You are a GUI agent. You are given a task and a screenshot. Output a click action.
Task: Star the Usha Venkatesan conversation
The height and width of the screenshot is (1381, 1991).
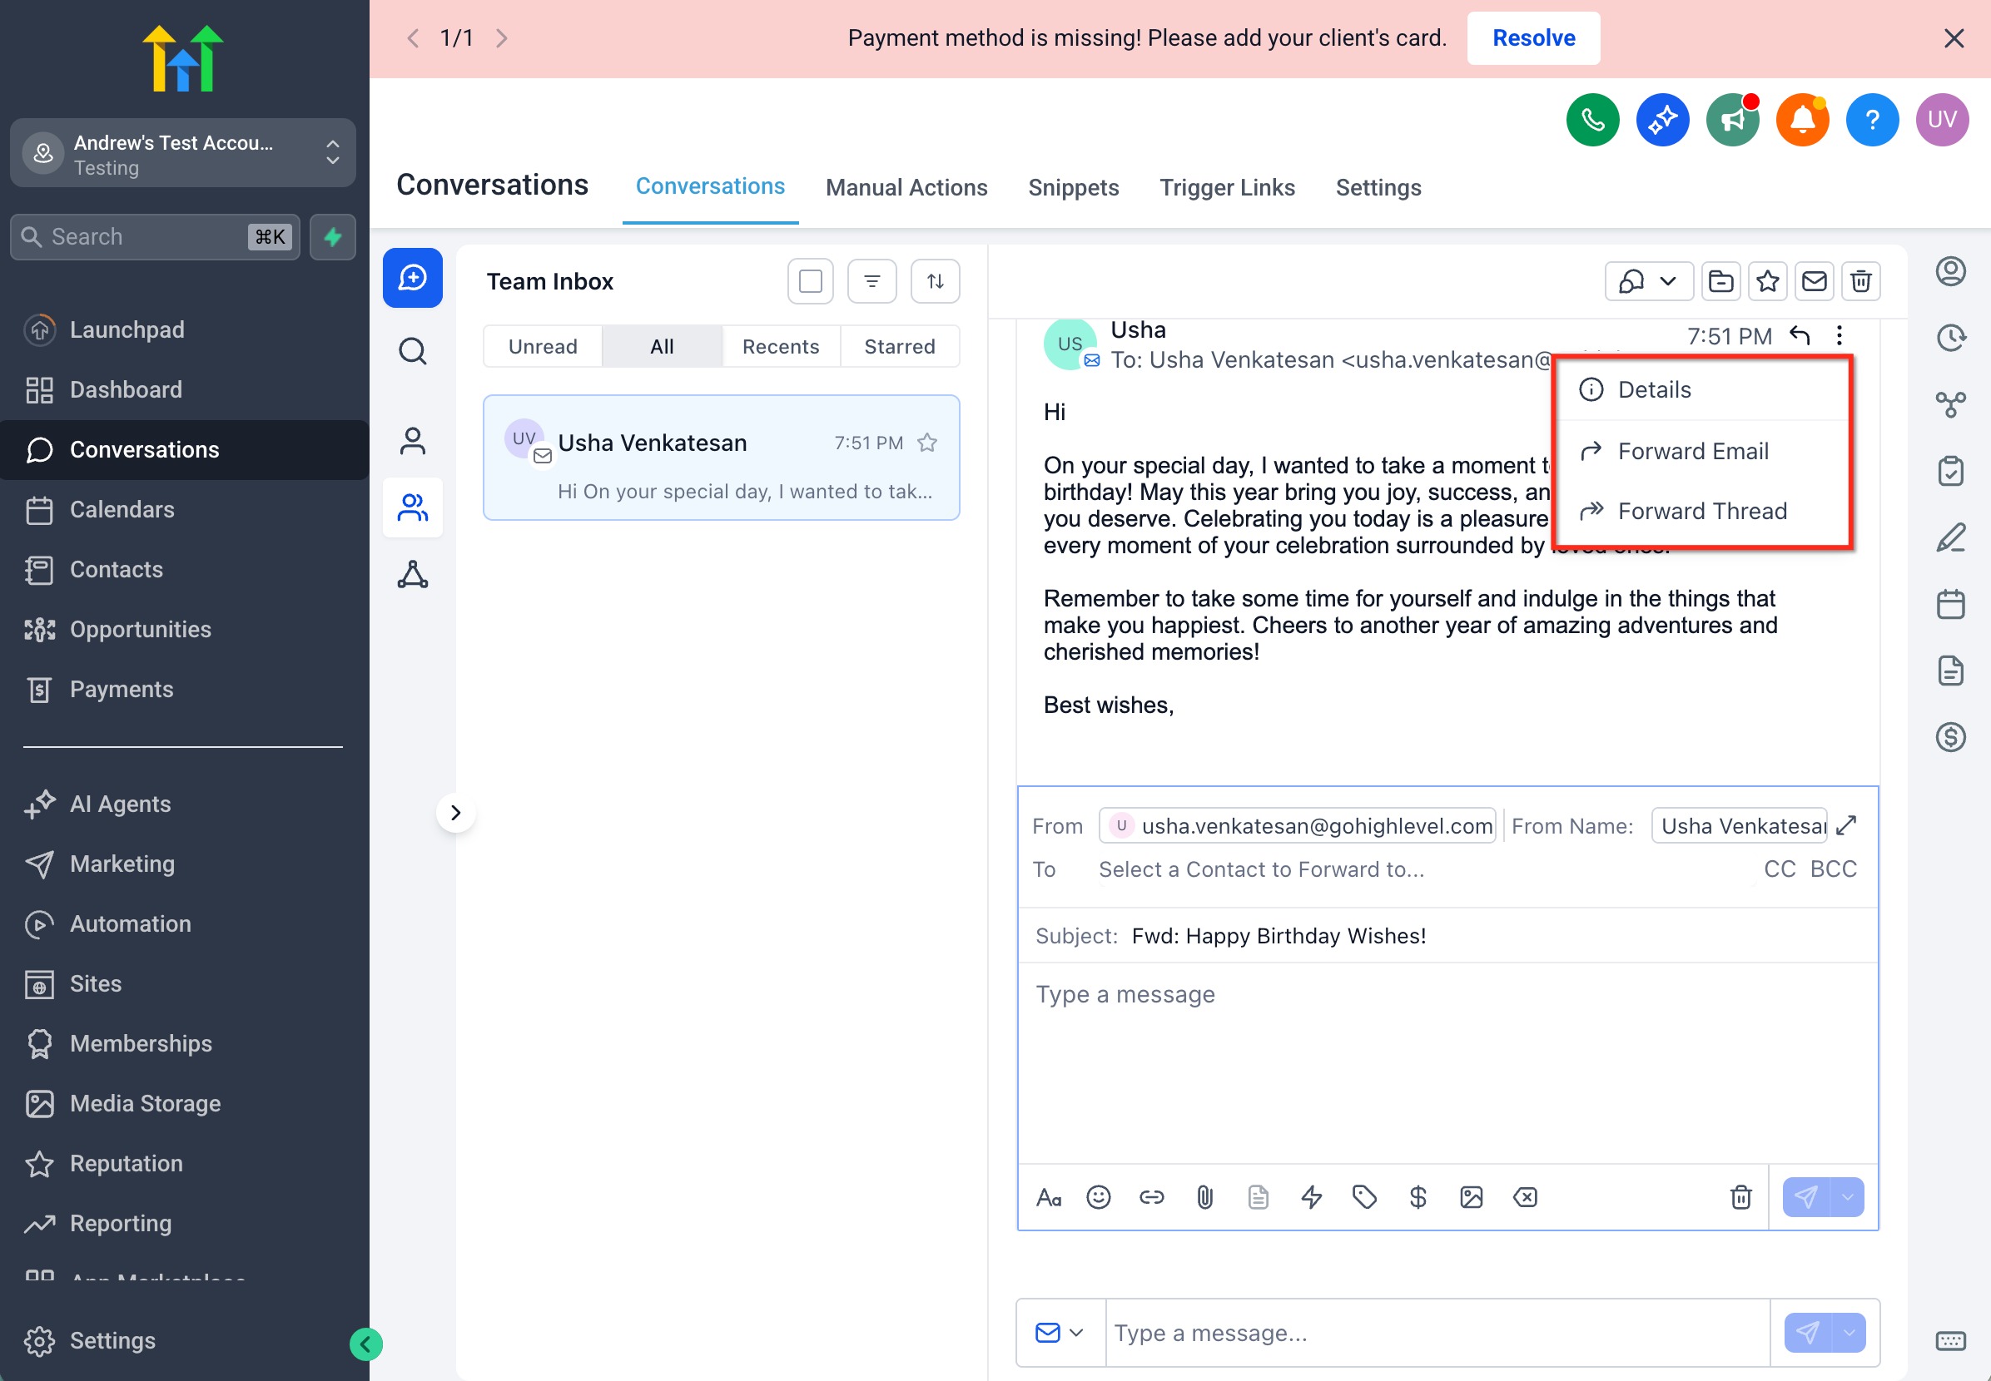(927, 443)
